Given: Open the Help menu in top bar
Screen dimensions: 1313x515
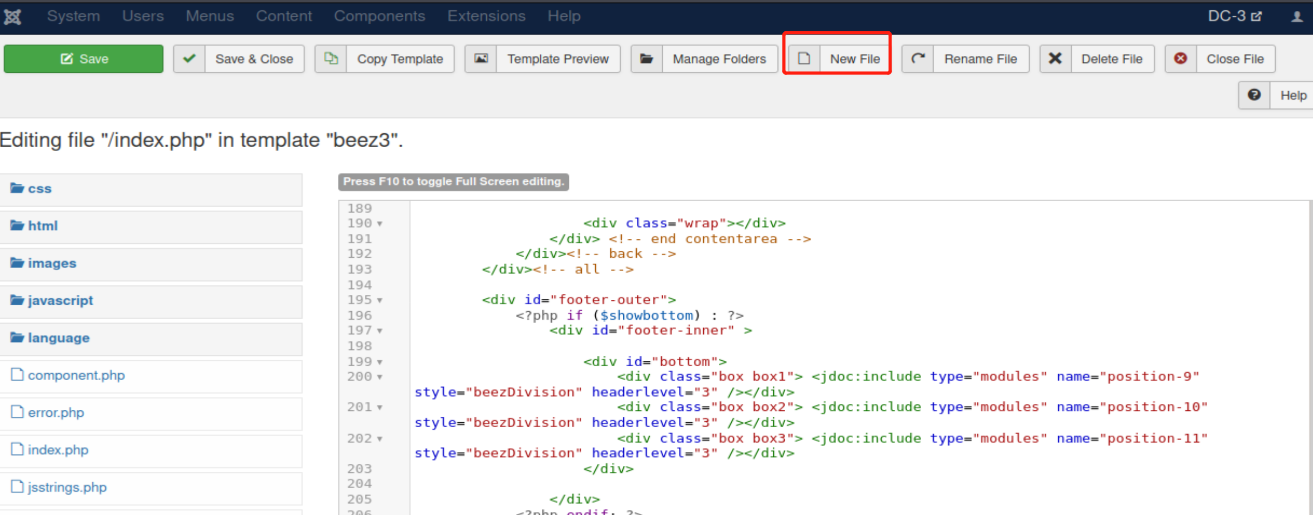Looking at the screenshot, I should 564,16.
